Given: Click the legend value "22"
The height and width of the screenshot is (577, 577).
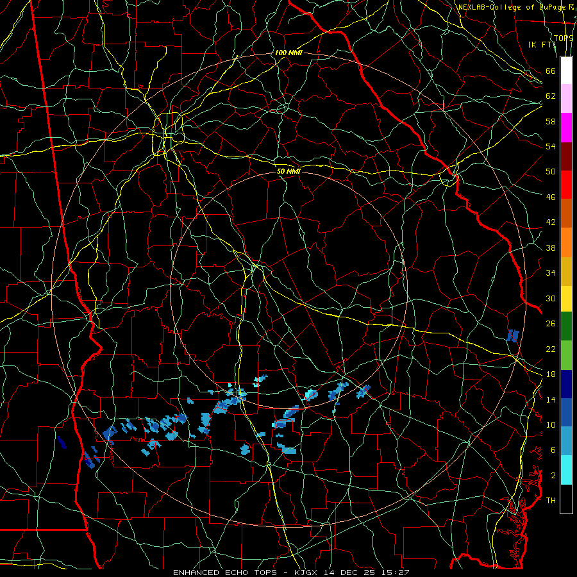Looking at the screenshot, I should [551, 349].
